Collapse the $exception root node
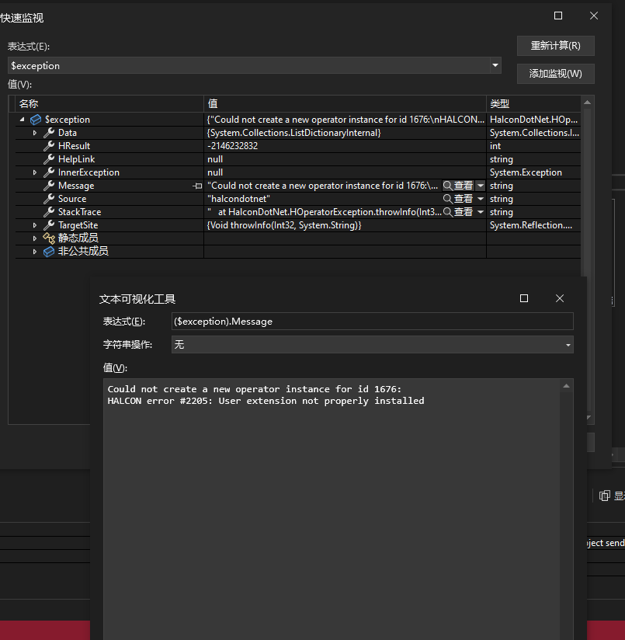Viewport: 625px width, 640px height. point(23,120)
